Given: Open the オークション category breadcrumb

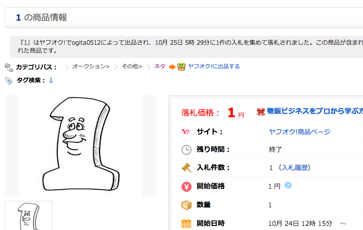Looking at the screenshot, I should coord(90,66).
